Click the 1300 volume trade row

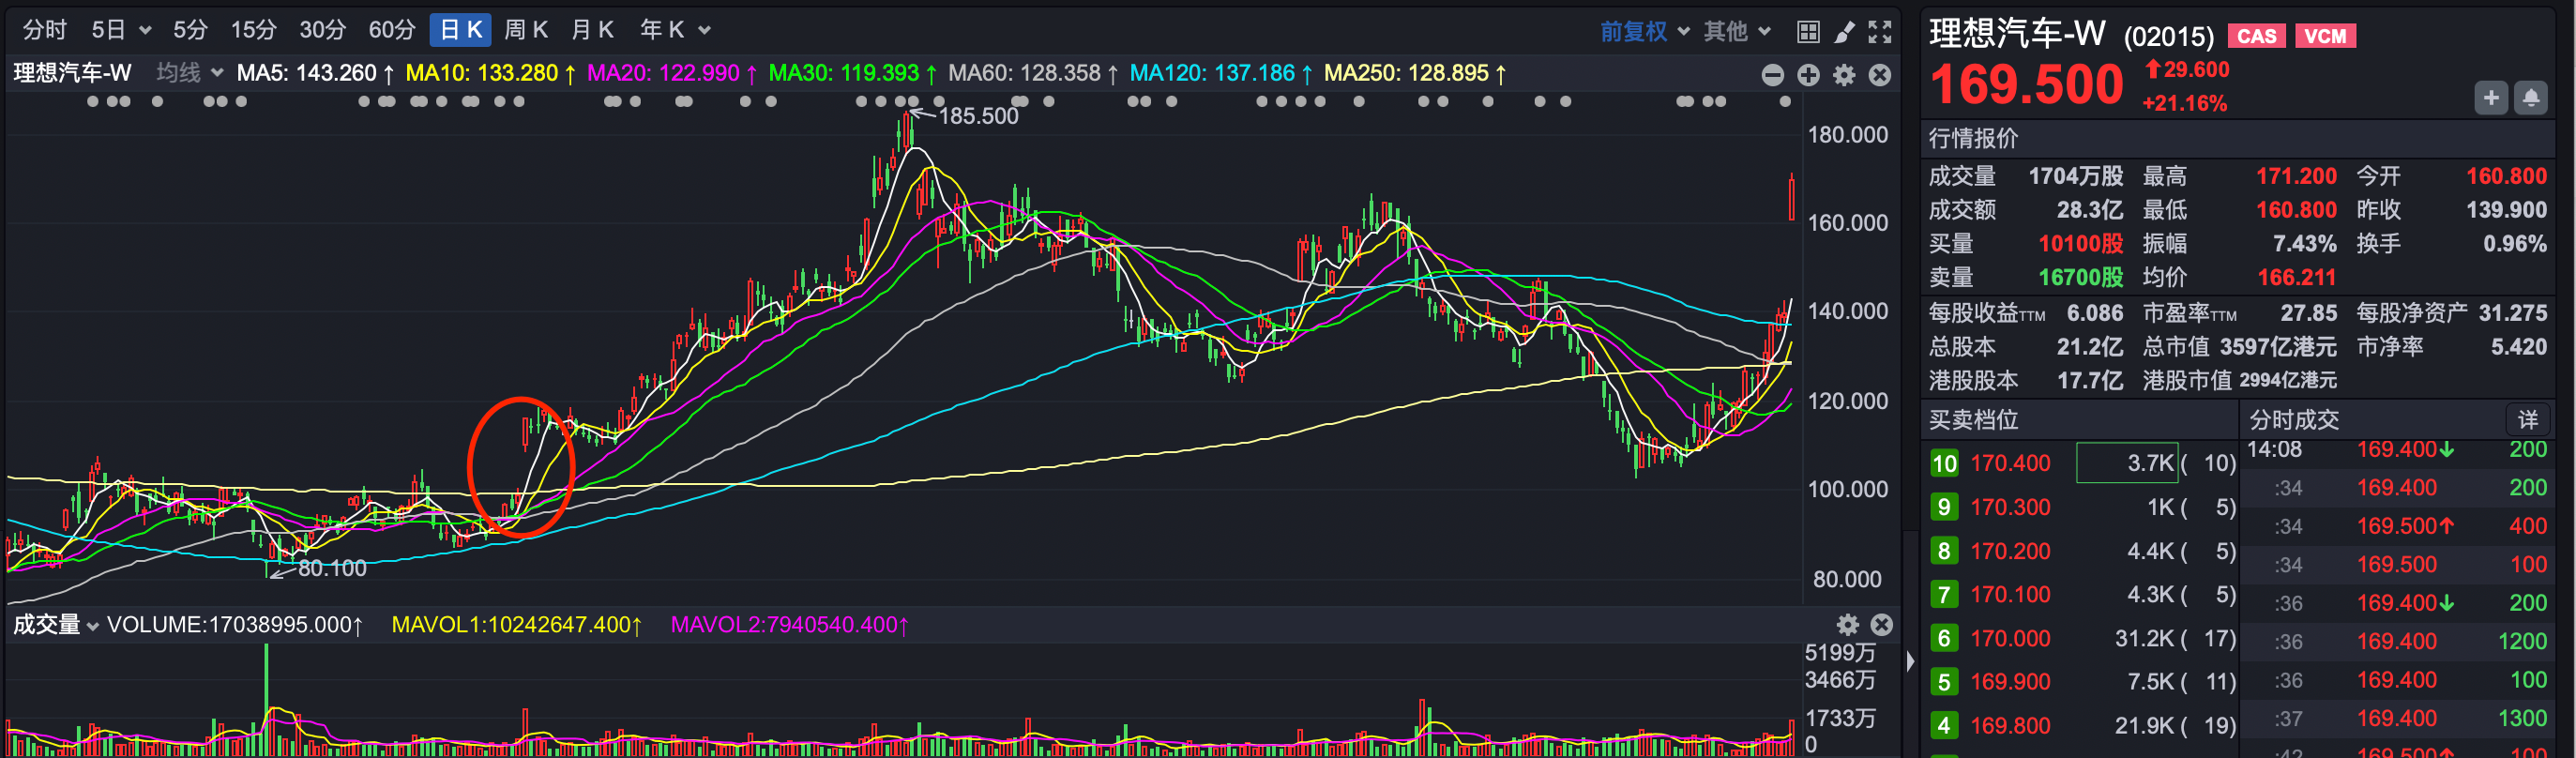[x=2397, y=719]
